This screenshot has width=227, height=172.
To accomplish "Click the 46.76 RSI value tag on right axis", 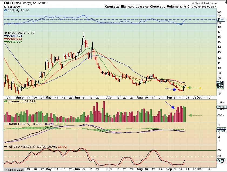I will pos(221,20).
